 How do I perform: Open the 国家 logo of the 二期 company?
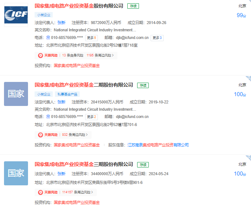[16, 94]
